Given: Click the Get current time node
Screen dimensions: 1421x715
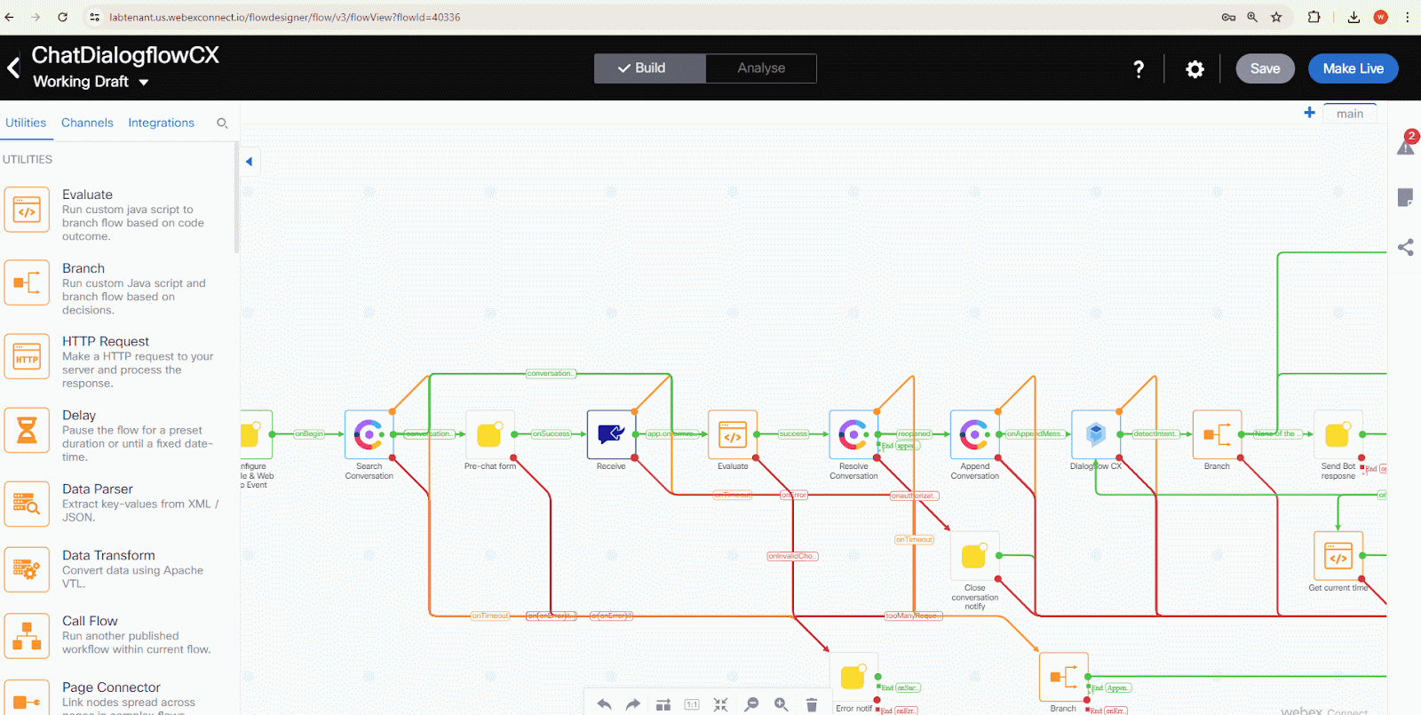Looking at the screenshot, I should pyautogui.click(x=1338, y=556).
